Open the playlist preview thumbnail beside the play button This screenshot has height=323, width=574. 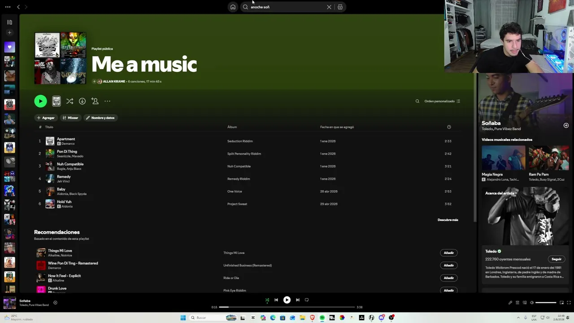coord(56,101)
